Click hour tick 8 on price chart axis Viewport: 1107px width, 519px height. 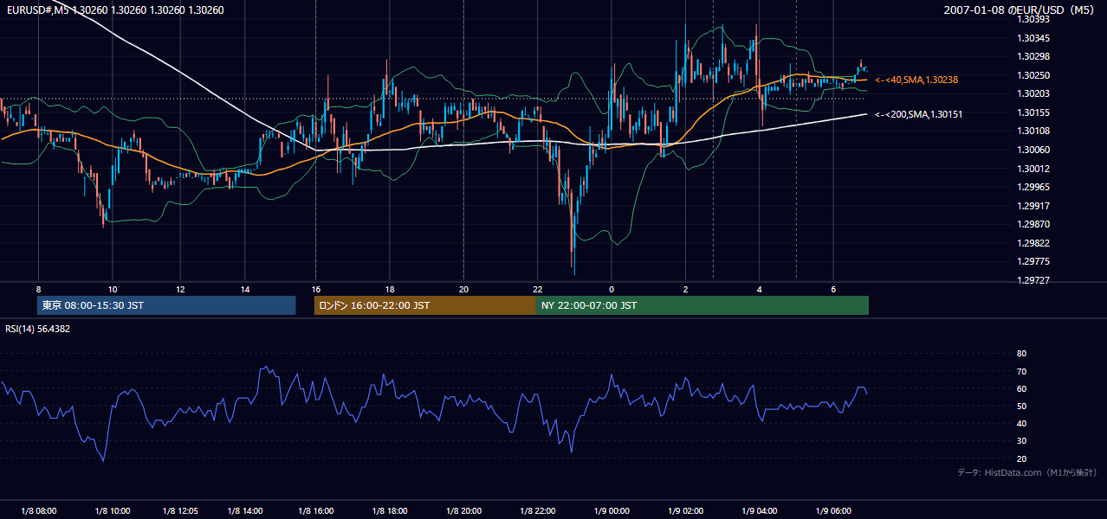[x=38, y=289]
